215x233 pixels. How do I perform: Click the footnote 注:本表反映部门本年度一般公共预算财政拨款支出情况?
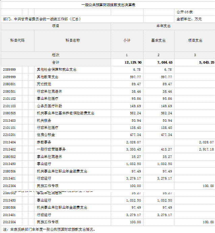[x=49, y=230]
